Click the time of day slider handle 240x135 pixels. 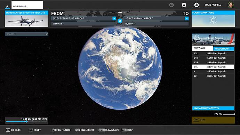[26, 121]
